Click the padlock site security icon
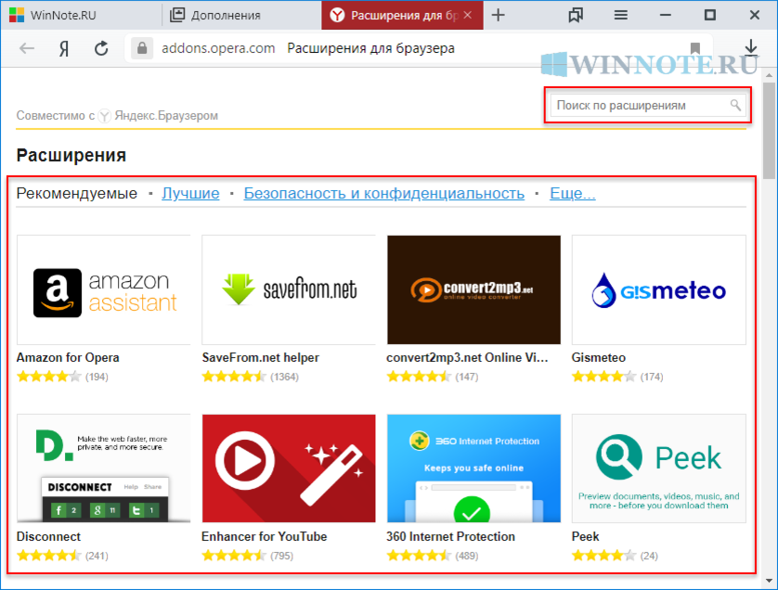 (x=142, y=48)
